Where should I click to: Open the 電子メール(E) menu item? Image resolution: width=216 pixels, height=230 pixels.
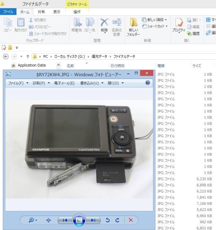coord(64,83)
